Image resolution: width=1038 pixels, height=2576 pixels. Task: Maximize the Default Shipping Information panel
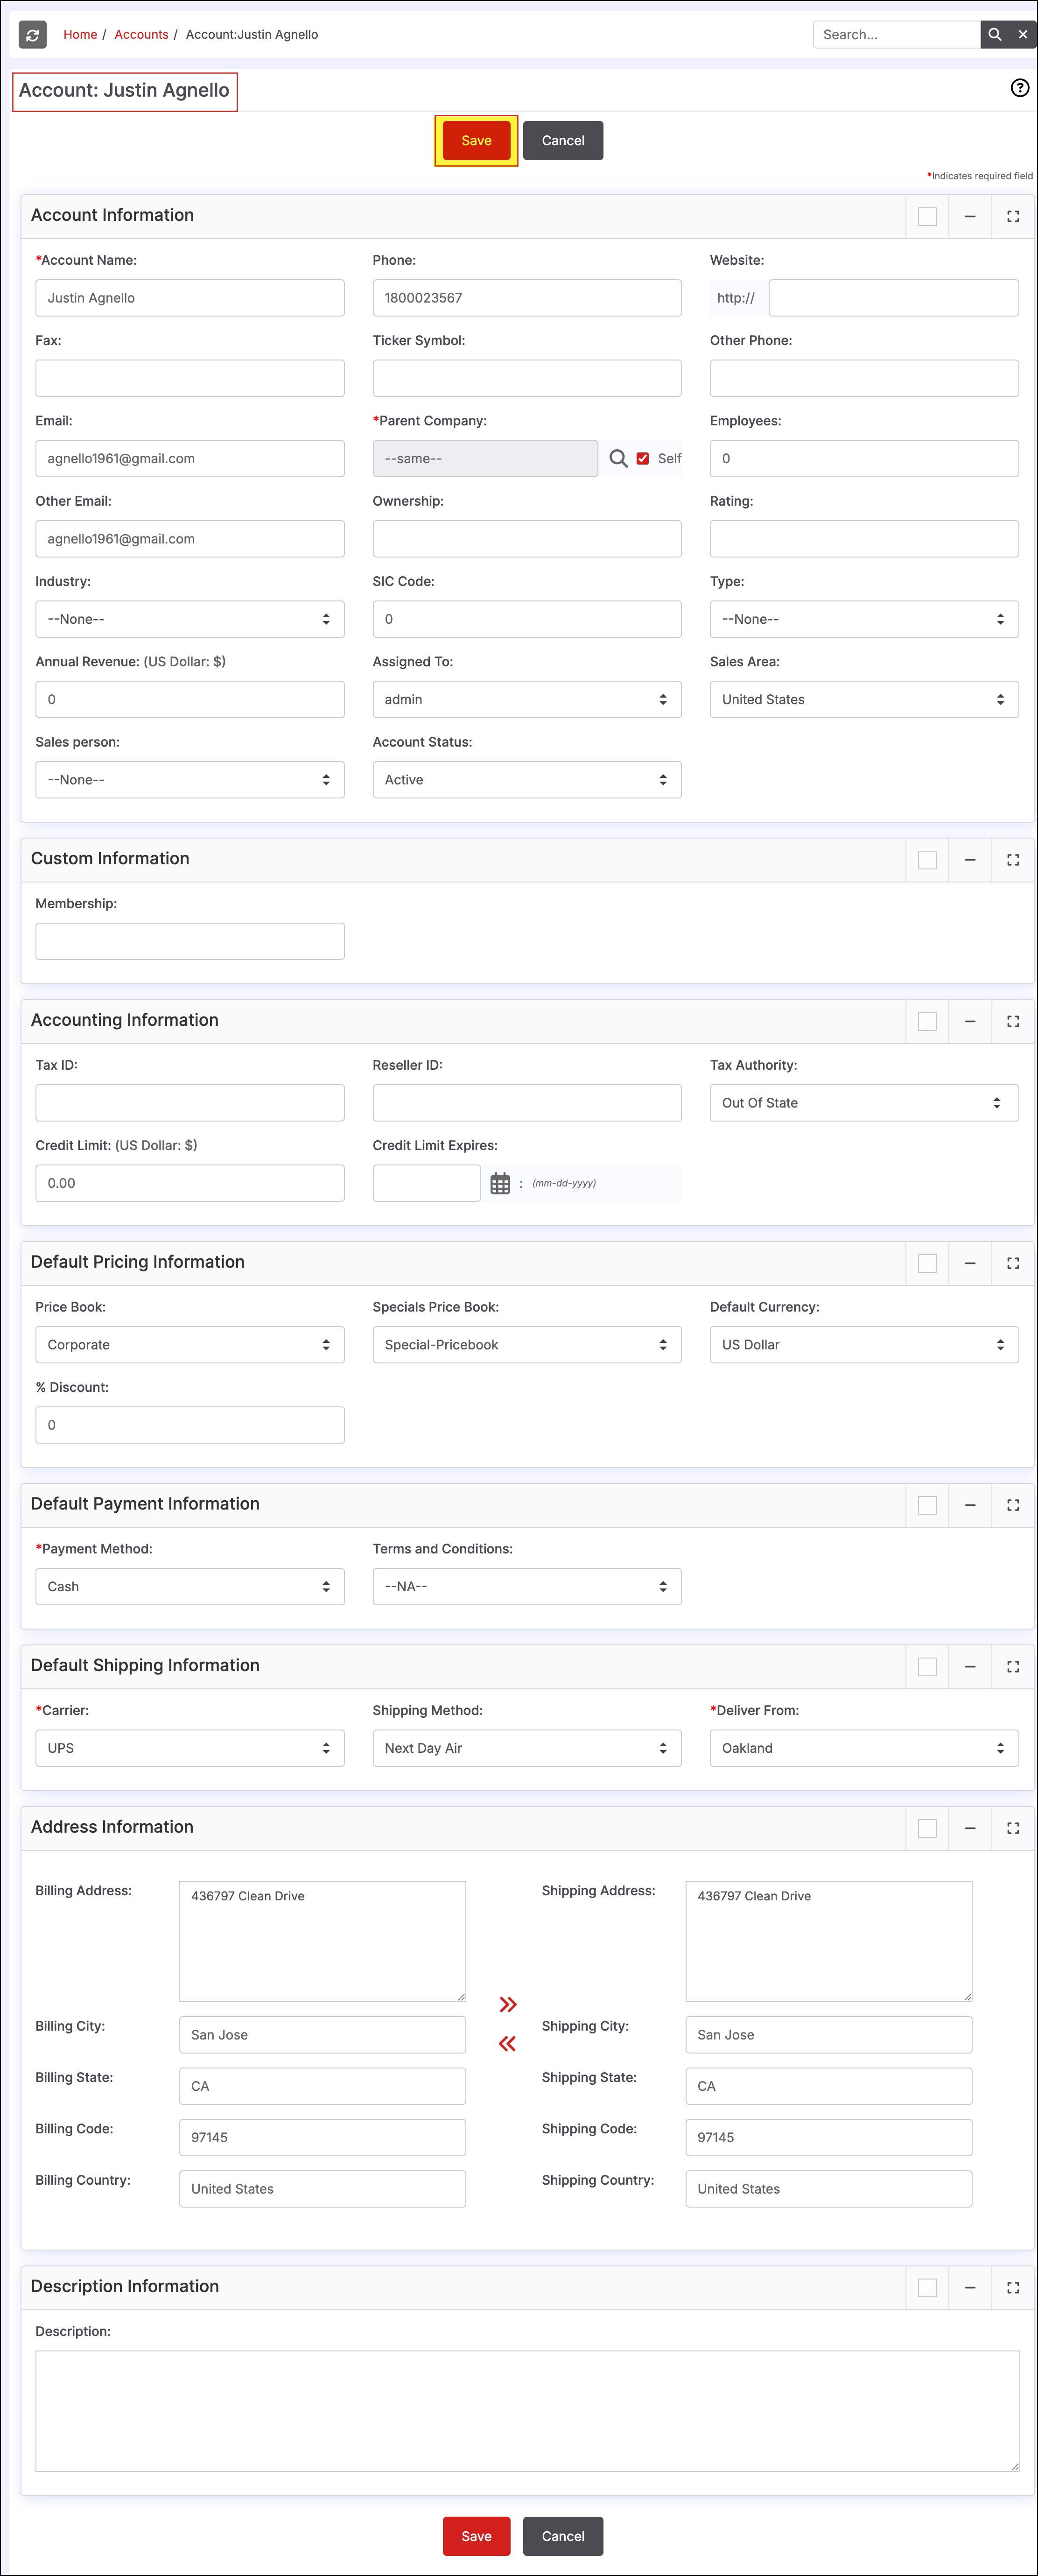tap(1012, 1666)
